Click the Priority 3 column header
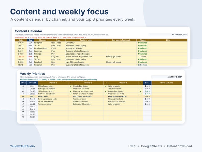This screenshot has width=202, height=152. click(x=123, y=83)
